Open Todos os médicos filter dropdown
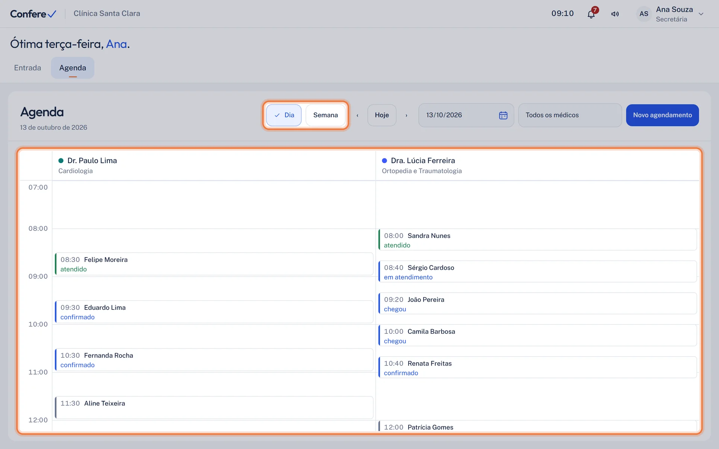 pos(570,115)
